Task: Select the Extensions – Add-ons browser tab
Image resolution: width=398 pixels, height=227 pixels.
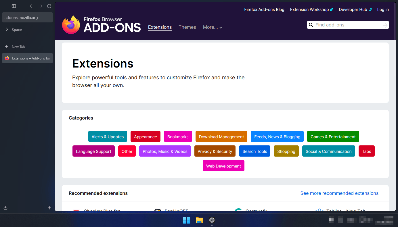Action: pyautogui.click(x=28, y=58)
